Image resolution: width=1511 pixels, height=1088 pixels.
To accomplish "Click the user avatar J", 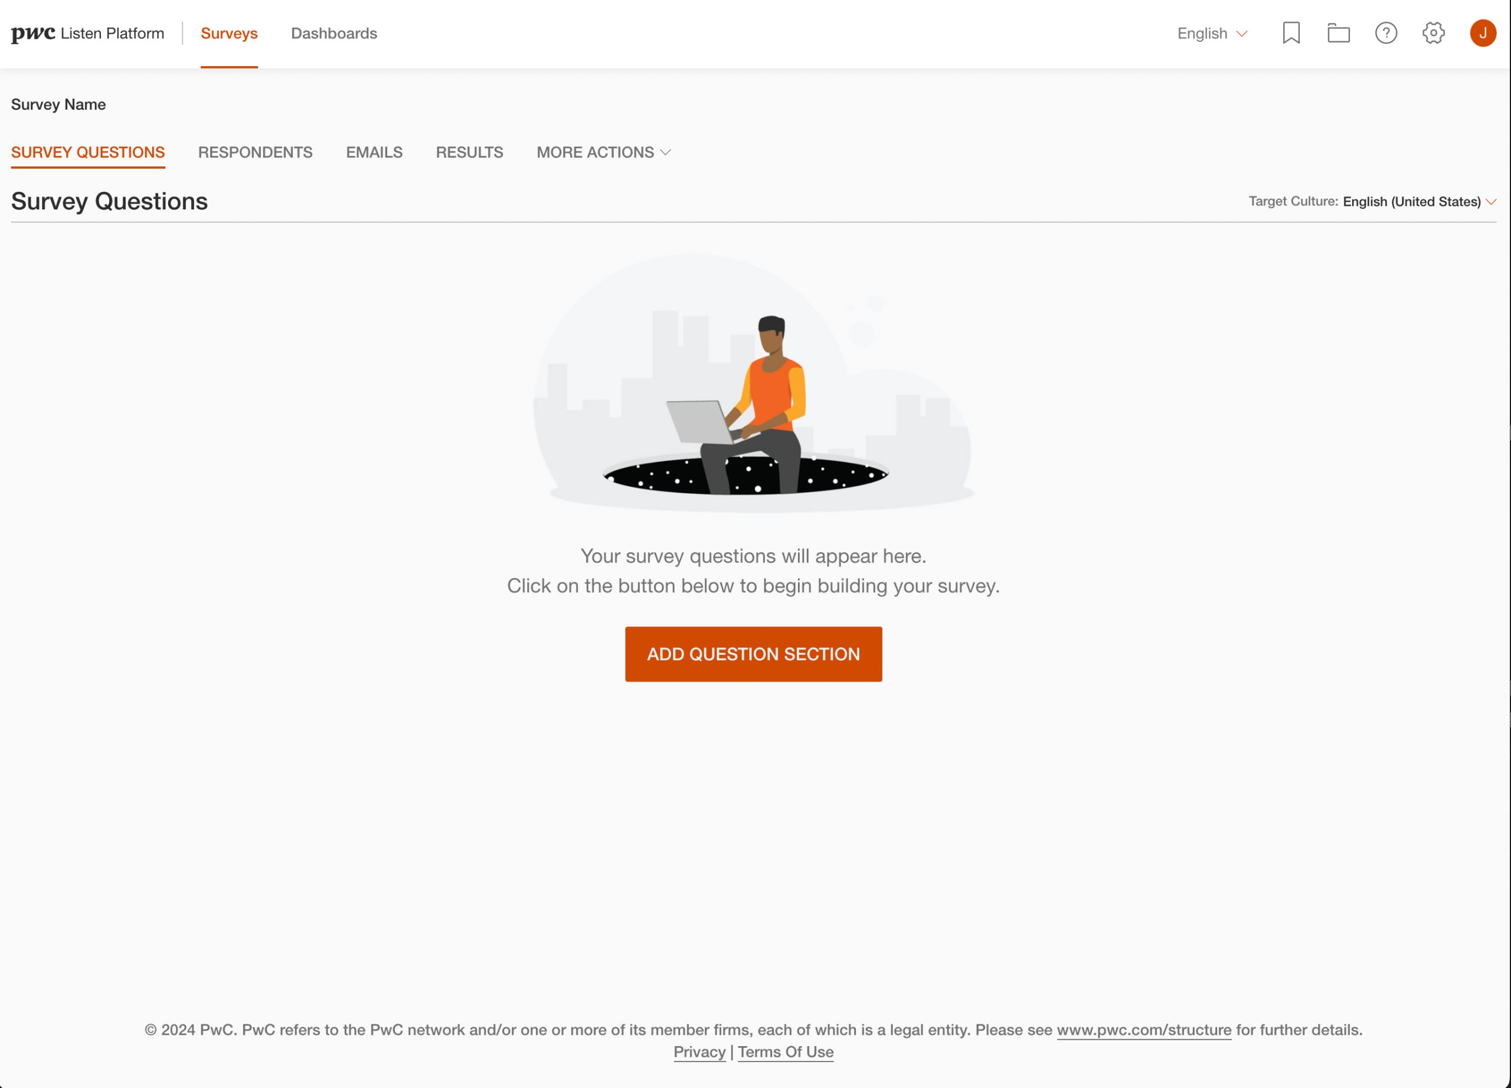I will (1482, 33).
